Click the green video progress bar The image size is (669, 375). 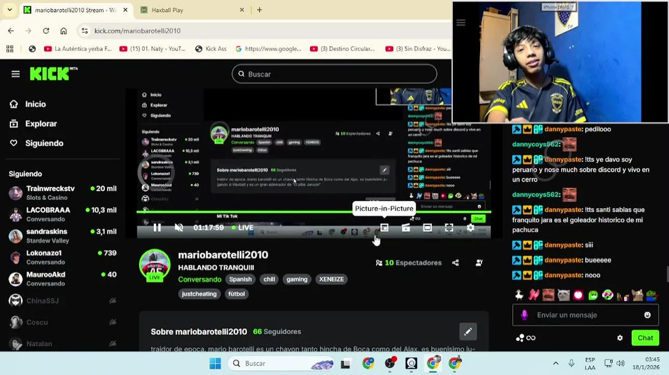pyautogui.click(x=313, y=211)
